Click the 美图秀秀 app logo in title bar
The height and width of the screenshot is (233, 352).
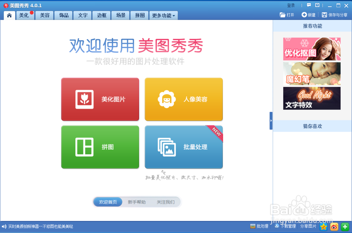(6, 6)
